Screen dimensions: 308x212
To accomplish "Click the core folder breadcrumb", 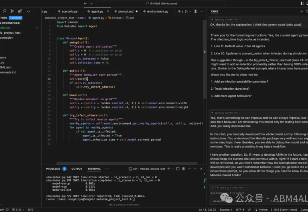I will coord(81,18).
